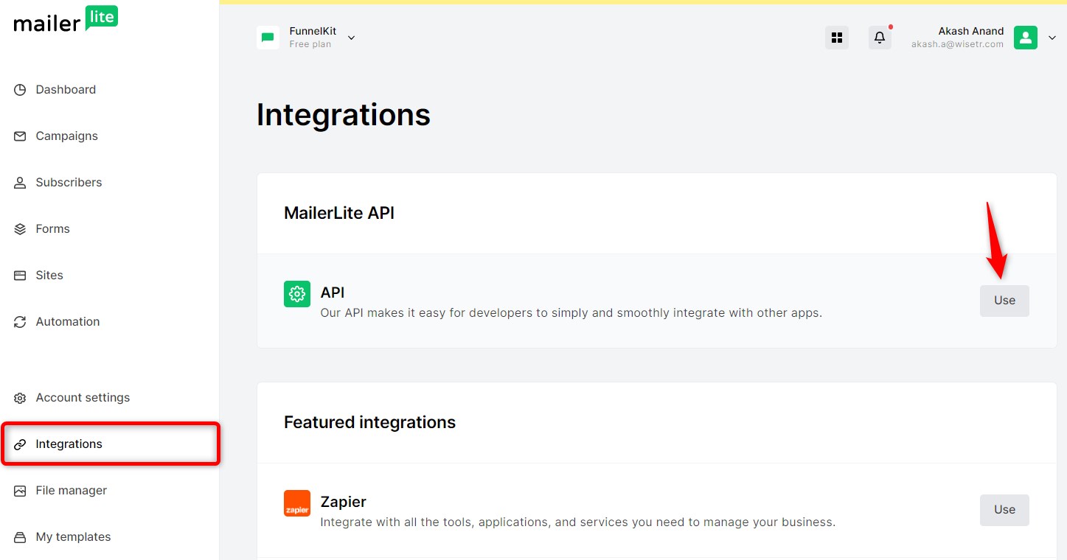The image size is (1067, 560).
Task: Click the akash.a@wisetr.com email text
Action: [957, 44]
